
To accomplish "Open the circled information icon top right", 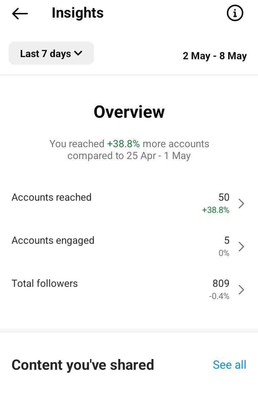I will point(235,13).
